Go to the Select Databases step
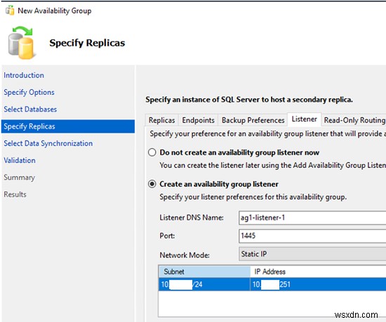This screenshot has width=386, height=322. (30, 109)
